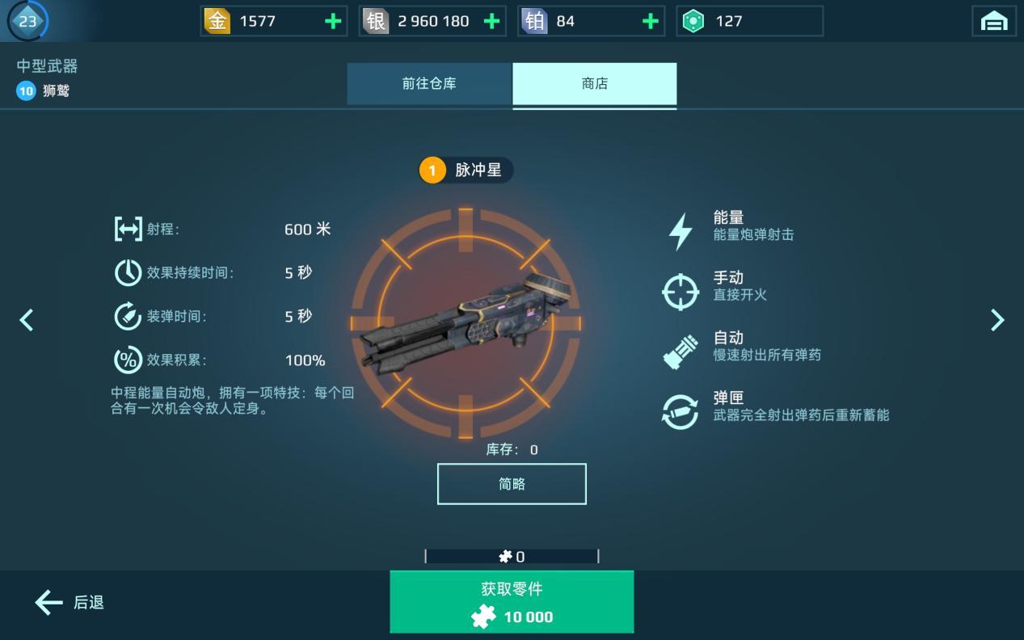Switch to the 前往仓库 tab
Image resolution: width=1024 pixels, height=640 pixels.
click(x=429, y=83)
